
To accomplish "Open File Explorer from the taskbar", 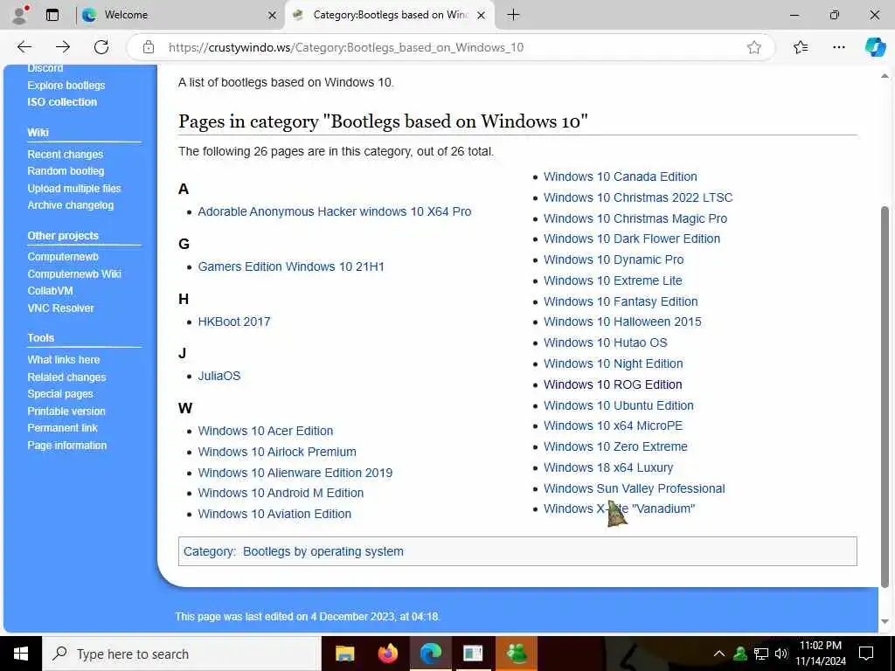I will tap(344, 654).
